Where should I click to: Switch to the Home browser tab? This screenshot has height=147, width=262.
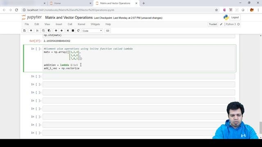point(70,3)
